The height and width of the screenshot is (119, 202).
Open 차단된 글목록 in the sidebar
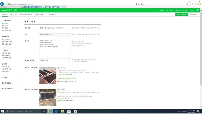tap(6, 55)
